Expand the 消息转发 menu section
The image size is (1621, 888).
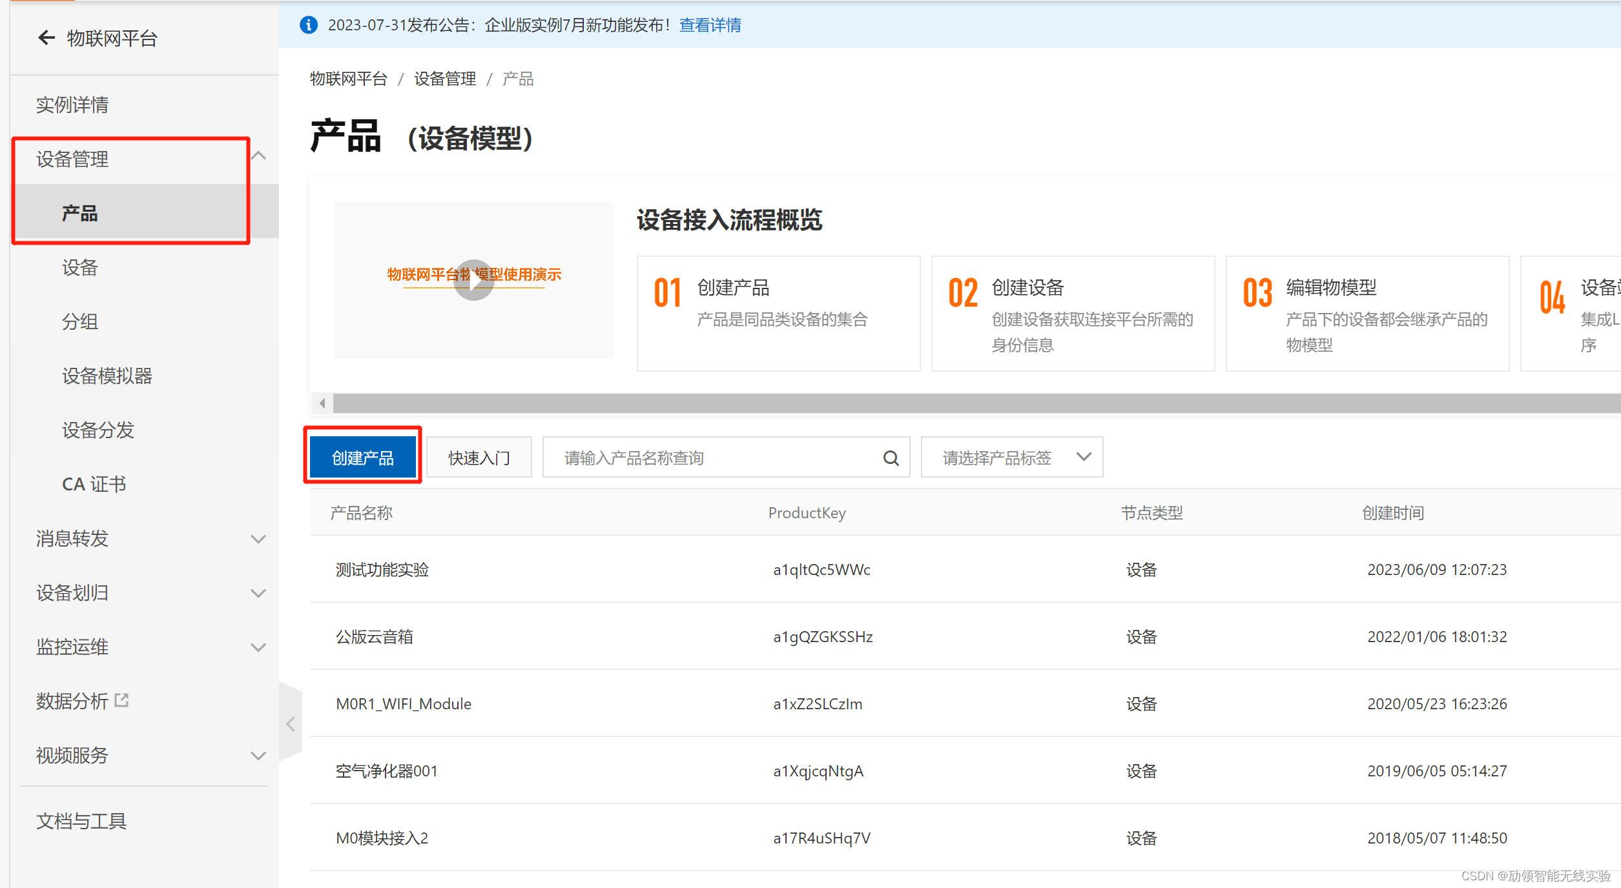[x=258, y=539]
